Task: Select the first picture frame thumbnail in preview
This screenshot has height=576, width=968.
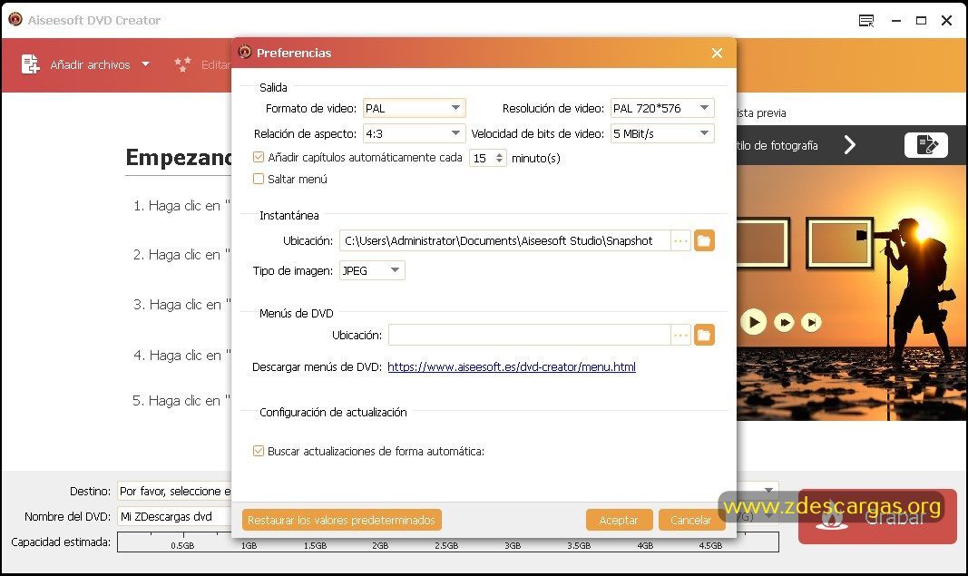Action: pos(763,243)
